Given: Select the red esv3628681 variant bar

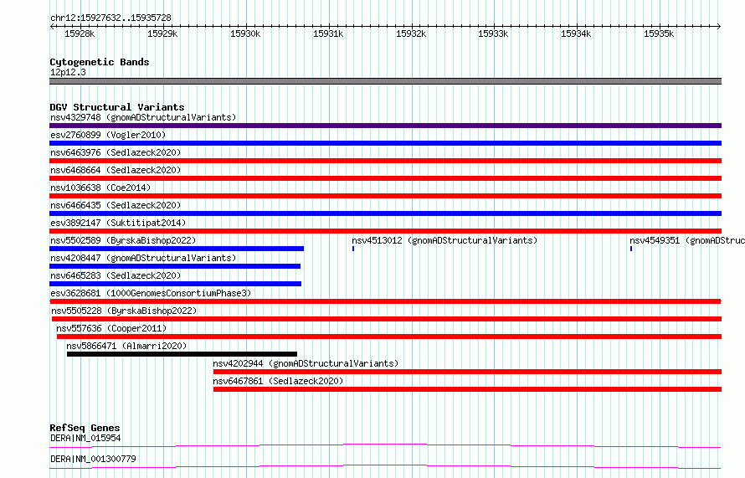Looking at the screenshot, I should pos(385,301).
